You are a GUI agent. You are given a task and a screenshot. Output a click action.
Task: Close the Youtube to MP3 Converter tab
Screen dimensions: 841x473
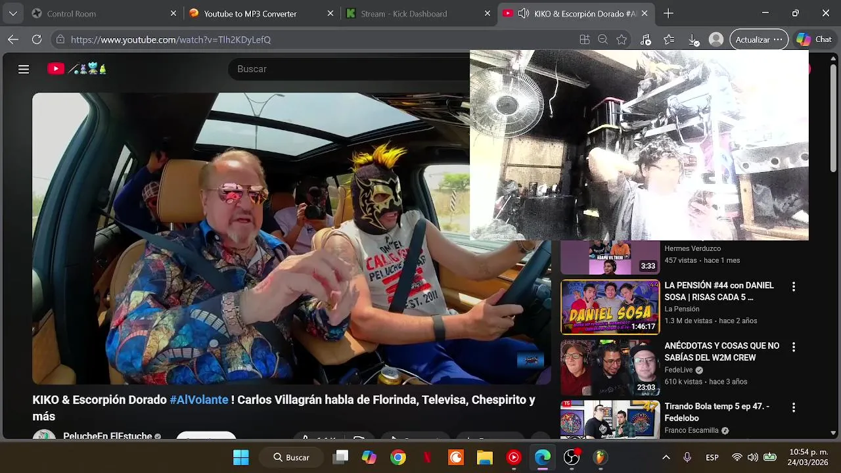[330, 13]
